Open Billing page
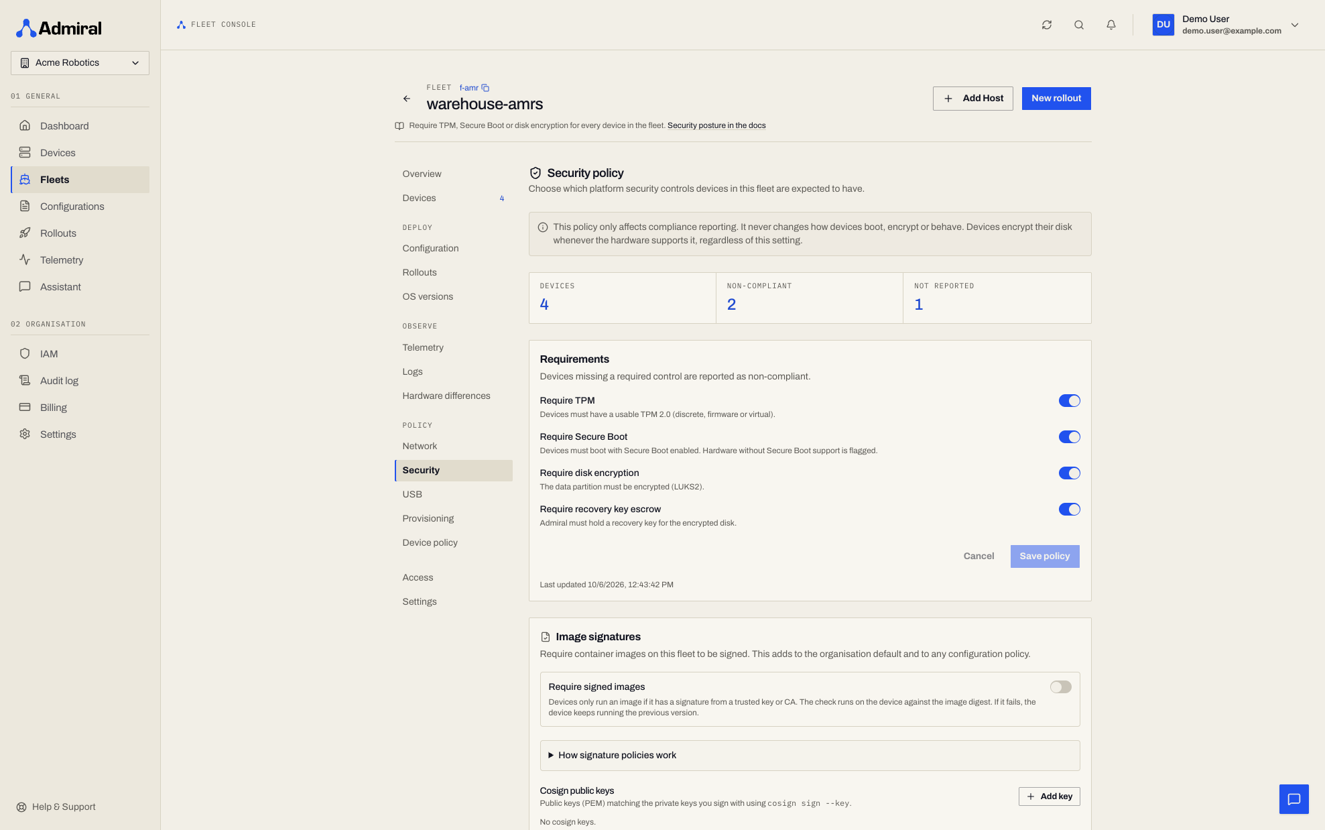This screenshot has width=1325, height=830. coord(80,408)
